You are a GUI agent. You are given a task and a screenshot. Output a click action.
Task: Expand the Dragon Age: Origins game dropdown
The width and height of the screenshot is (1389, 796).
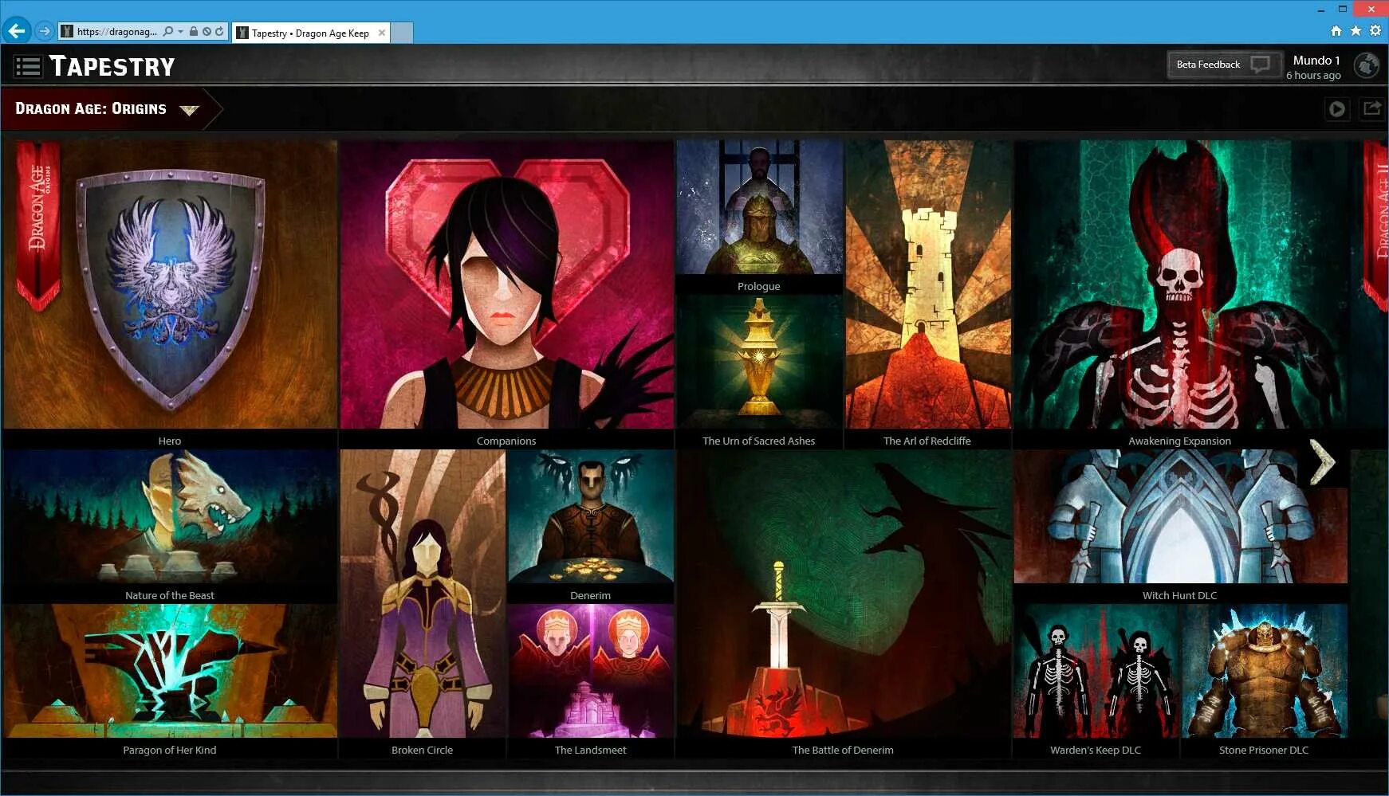click(x=189, y=109)
